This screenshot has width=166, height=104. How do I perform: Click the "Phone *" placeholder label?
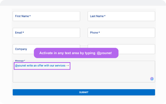tap(95, 32)
